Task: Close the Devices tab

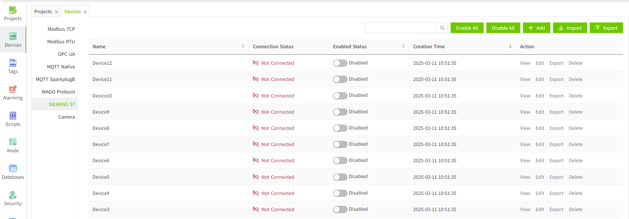Action: coord(85,12)
